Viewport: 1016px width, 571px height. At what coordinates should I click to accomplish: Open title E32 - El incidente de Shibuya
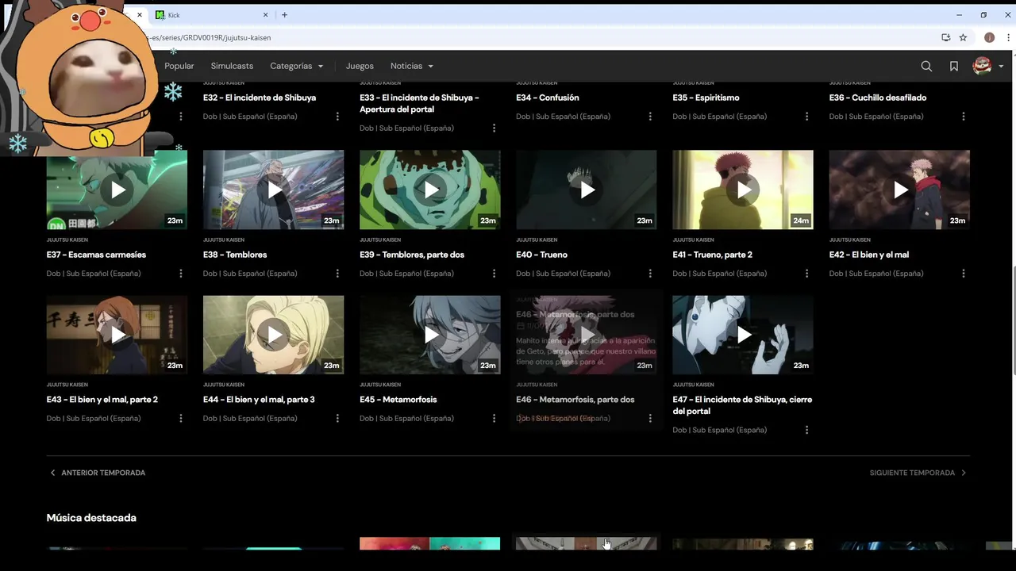coord(260,98)
